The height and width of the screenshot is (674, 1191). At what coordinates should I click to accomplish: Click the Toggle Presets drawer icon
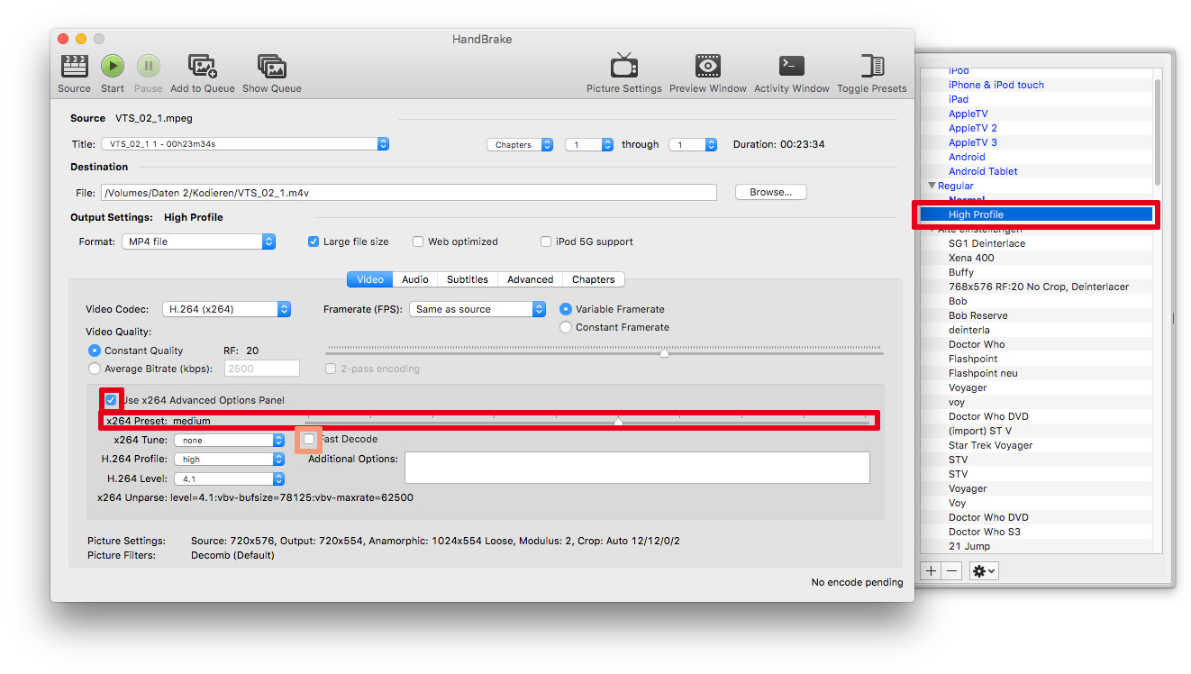871,66
